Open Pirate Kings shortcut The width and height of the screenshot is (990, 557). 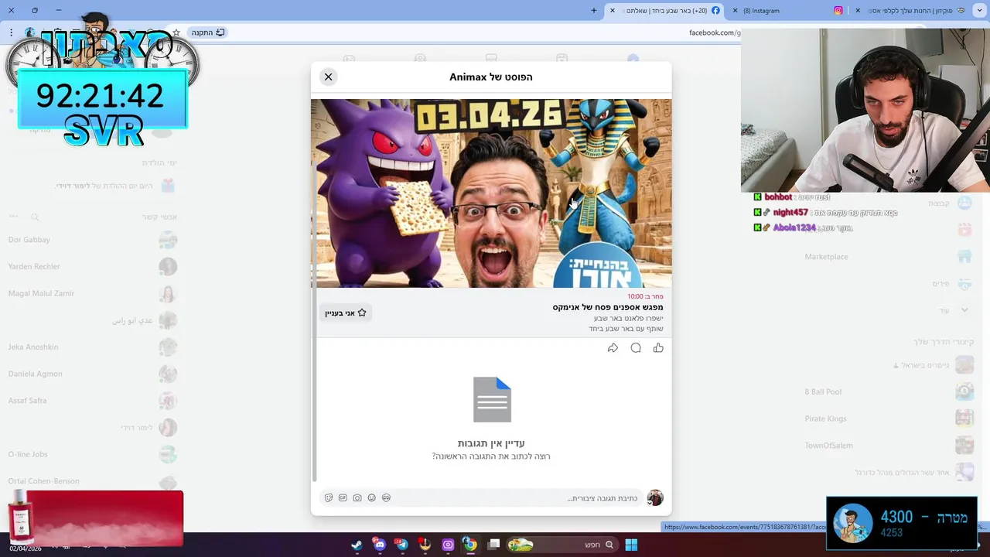(x=889, y=419)
